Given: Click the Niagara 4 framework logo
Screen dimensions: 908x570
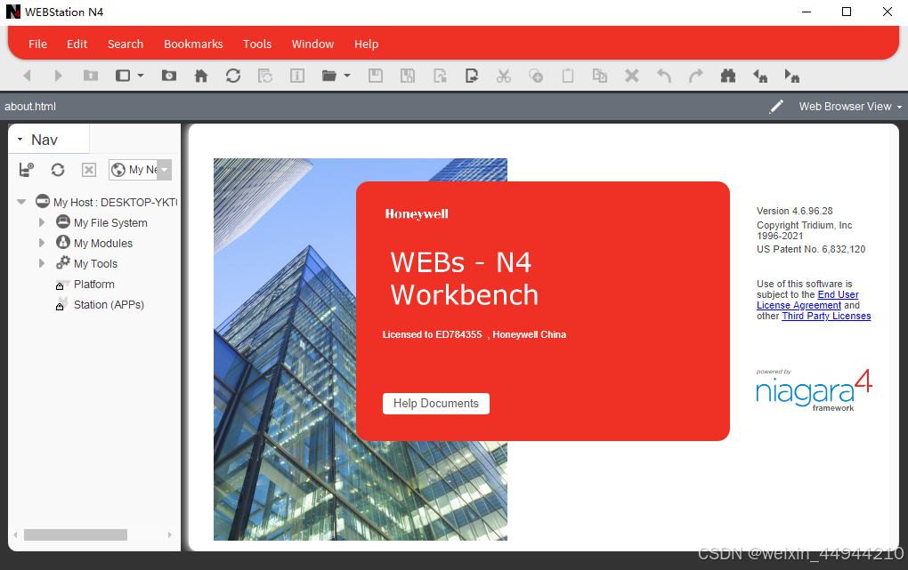Looking at the screenshot, I should 814,390.
